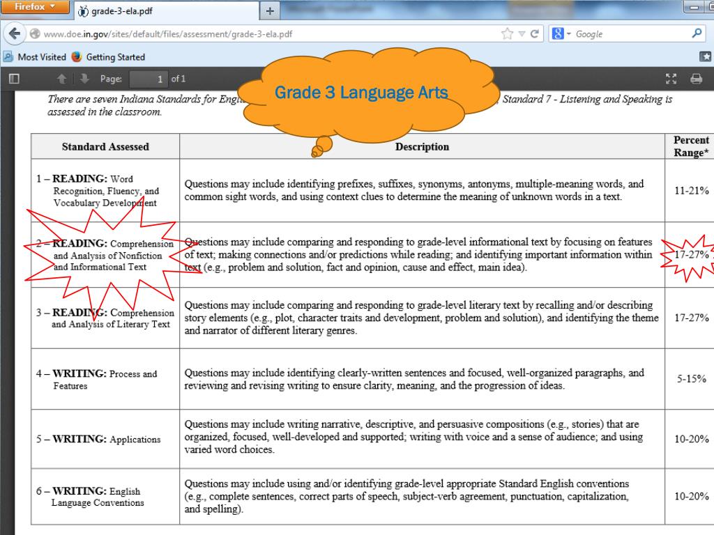
Task: Click '1 – READING: Word Recognition' cell
Action: (105, 191)
